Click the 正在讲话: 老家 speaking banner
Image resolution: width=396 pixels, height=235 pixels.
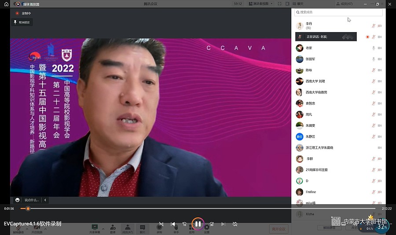tap(326, 37)
